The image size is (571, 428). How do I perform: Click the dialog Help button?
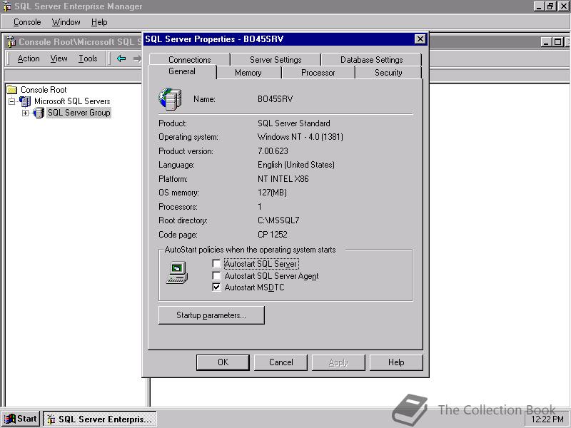point(396,362)
